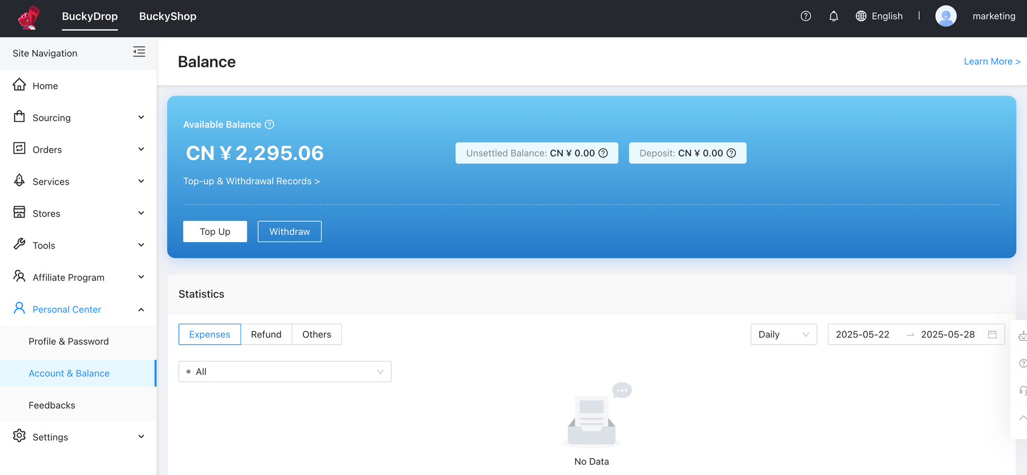Click the Statistics section heading
This screenshot has height=475, width=1027.
(201, 294)
